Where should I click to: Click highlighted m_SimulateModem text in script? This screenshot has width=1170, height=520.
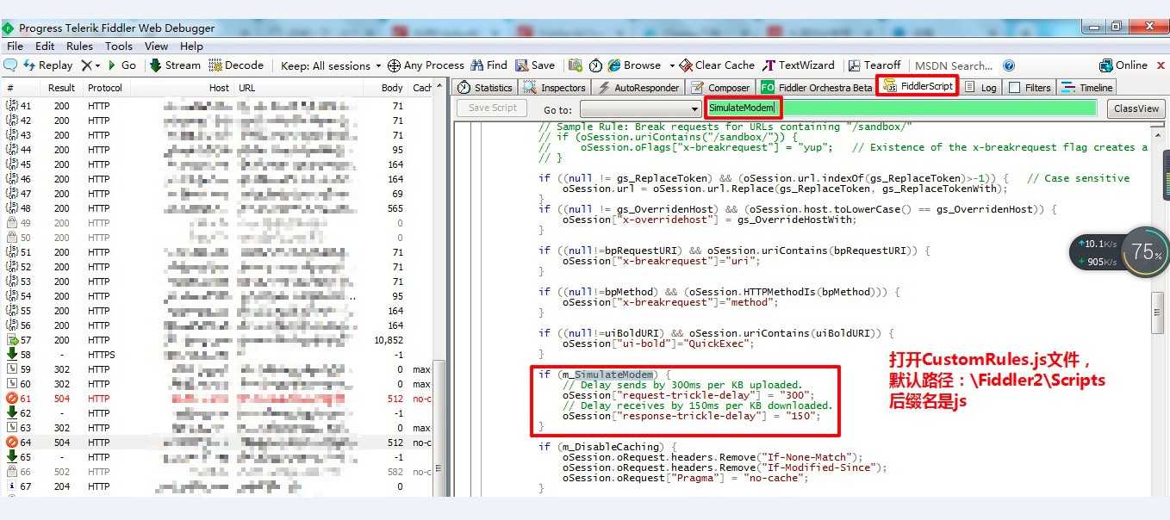(x=614, y=375)
